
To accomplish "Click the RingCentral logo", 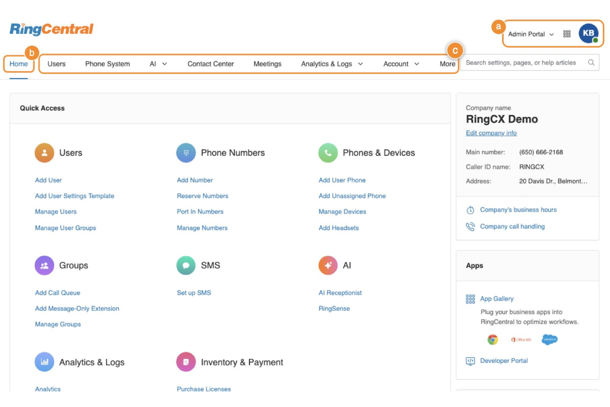I will 52,29.
